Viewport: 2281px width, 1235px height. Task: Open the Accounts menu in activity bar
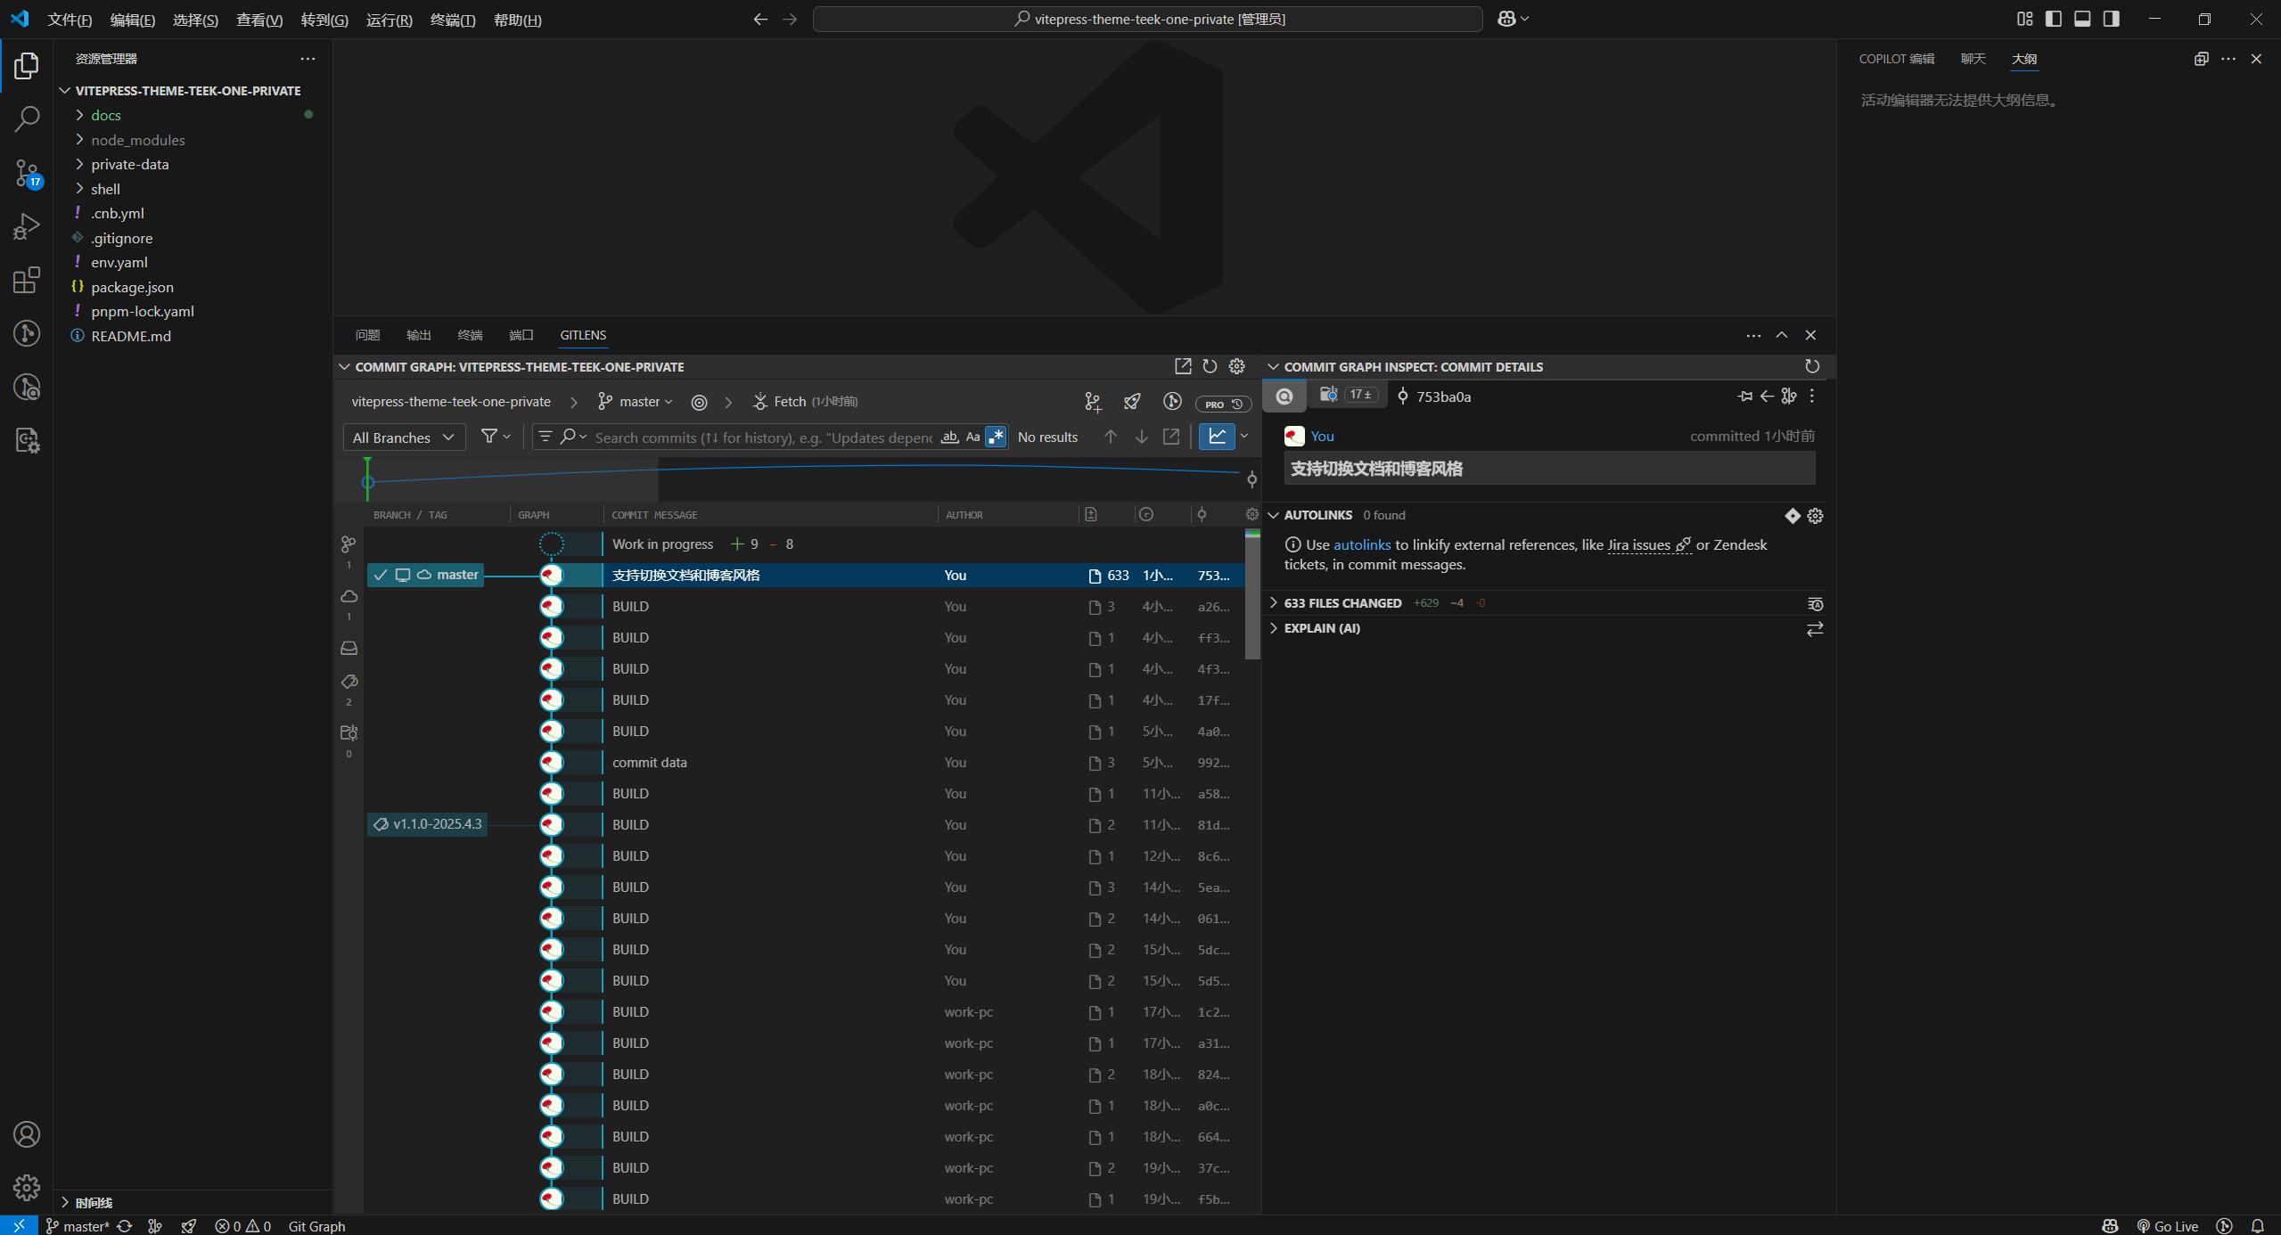(x=27, y=1134)
